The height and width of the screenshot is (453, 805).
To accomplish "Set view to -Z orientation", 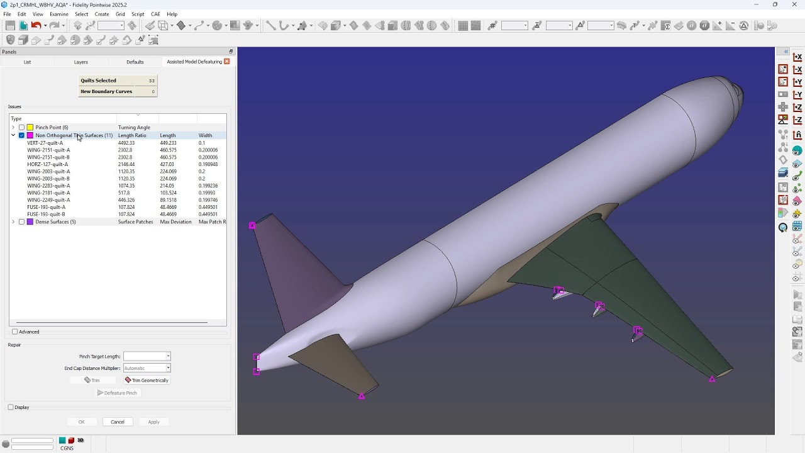I will coord(797,120).
